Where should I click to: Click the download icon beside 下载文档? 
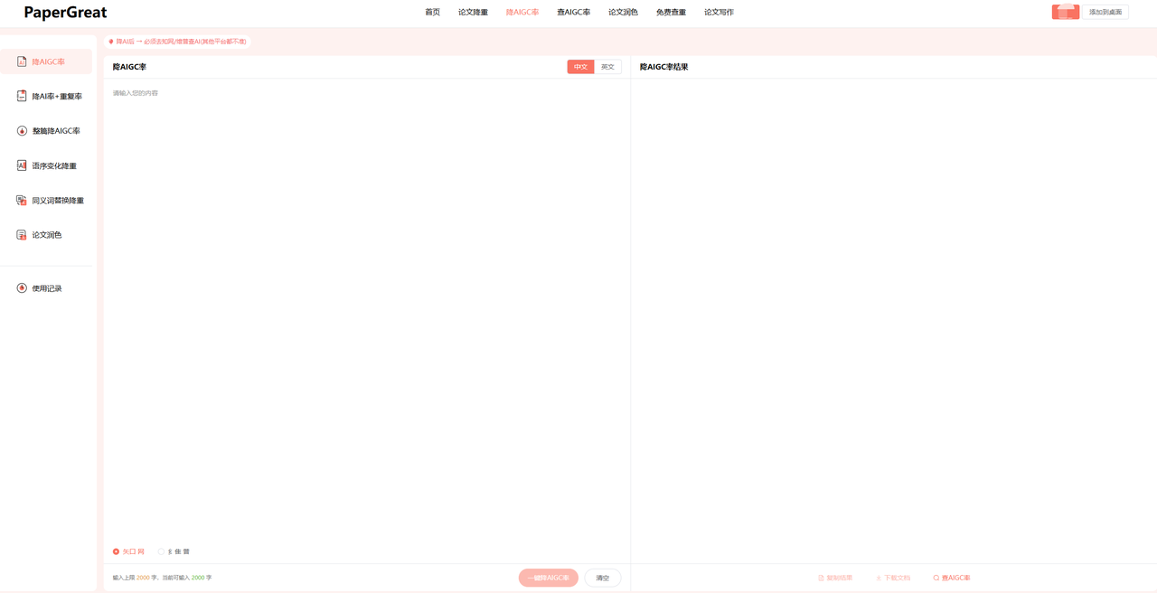tap(878, 578)
